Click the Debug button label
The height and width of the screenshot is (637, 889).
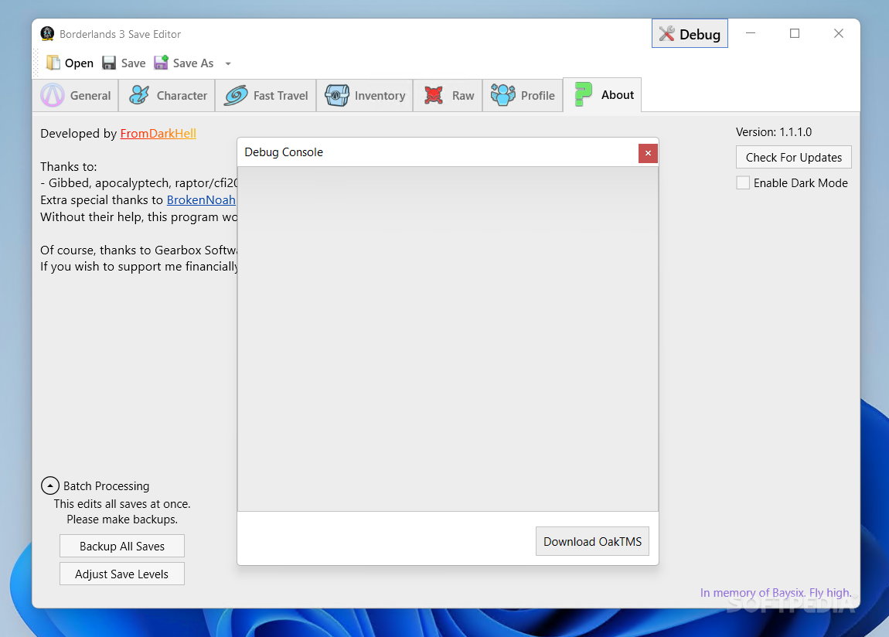click(x=700, y=35)
